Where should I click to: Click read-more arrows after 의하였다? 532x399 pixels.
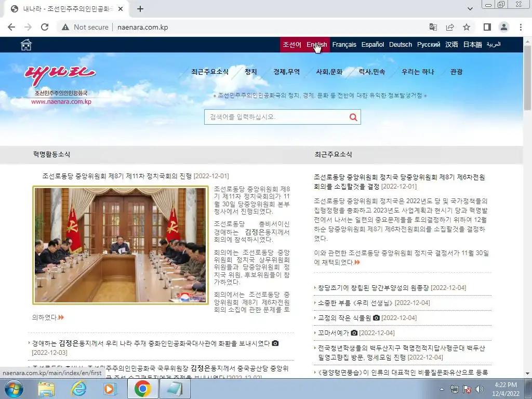(x=61, y=317)
